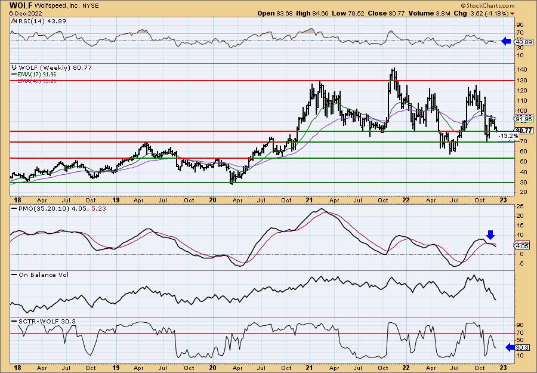Click the 140 price axis label
The height and width of the screenshot is (373, 537).
pos(523,70)
